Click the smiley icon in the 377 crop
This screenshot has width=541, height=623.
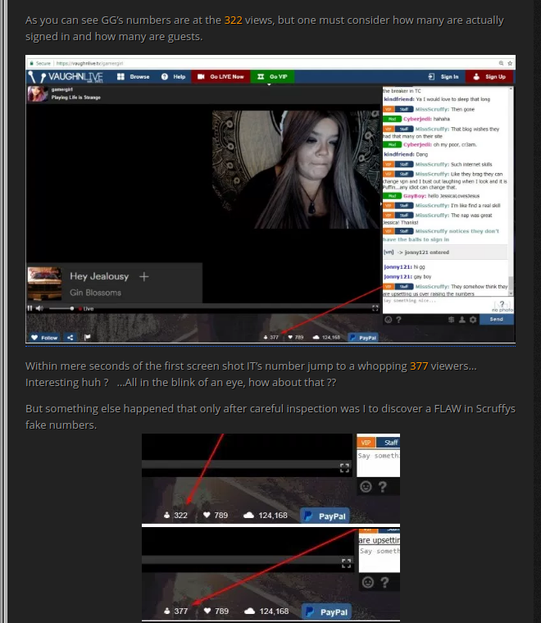[x=368, y=582]
